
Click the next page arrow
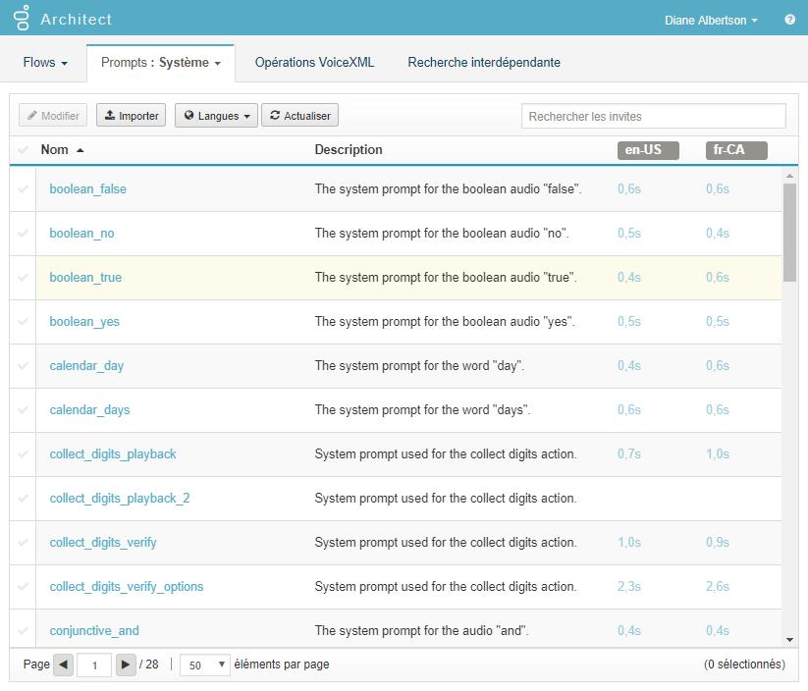click(x=125, y=664)
